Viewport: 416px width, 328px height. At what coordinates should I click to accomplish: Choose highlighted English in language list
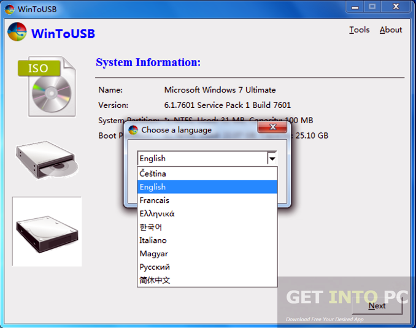207,187
